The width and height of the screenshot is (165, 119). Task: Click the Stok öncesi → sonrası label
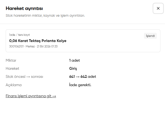click(24, 76)
